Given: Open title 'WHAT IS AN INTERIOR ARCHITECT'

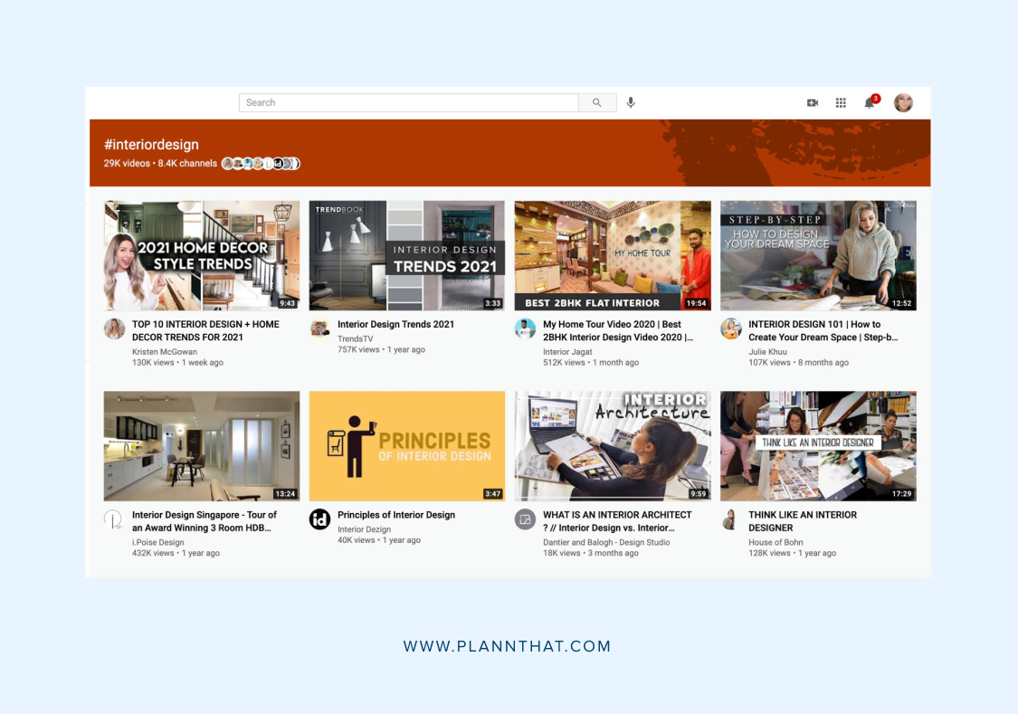Looking at the screenshot, I should tap(617, 521).
